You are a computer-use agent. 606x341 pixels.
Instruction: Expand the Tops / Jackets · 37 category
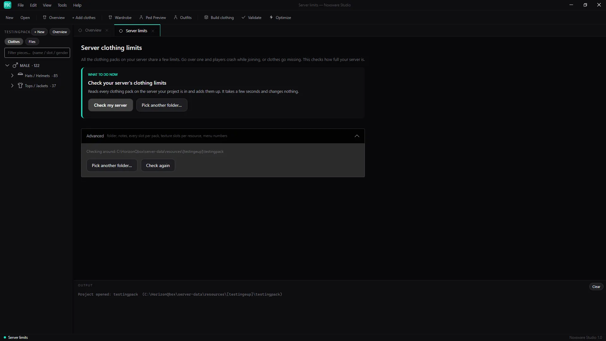click(x=12, y=86)
